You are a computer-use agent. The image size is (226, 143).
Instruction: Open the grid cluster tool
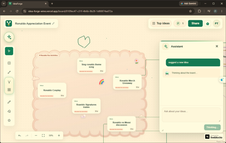[9, 90]
